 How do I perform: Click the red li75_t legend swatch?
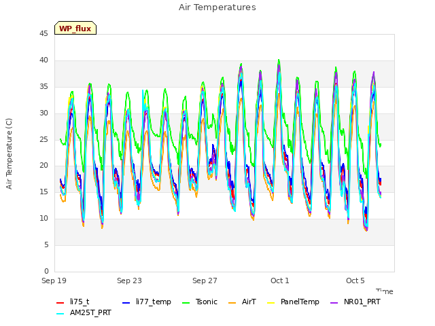tap(60, 303)
